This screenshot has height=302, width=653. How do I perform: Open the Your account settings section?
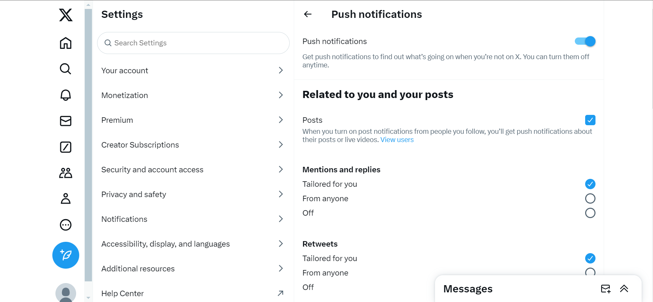coord(192,71)
